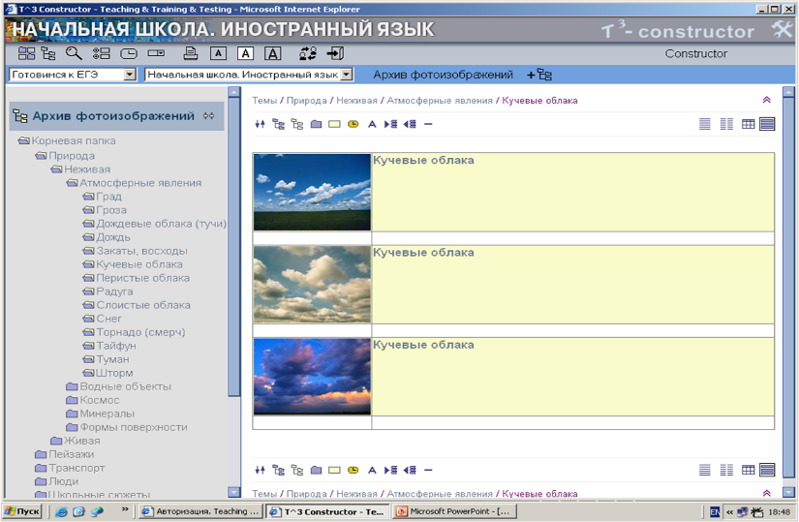Switch to the two-column view icon at top
The width and height of the screenshot is (799, 522).
726,124
